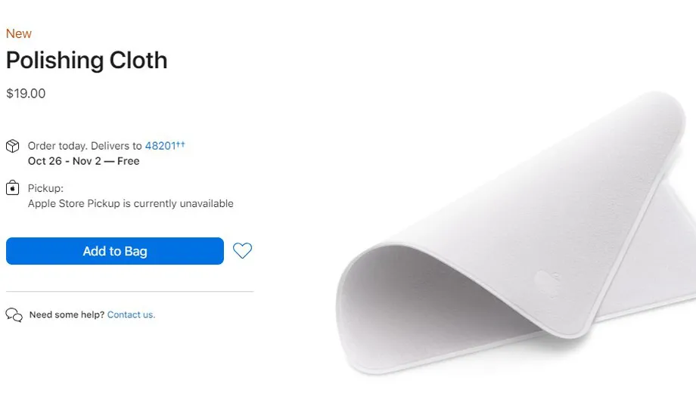Click the chat bubbles help icon
Screen dimensions: 696x412
14,315
